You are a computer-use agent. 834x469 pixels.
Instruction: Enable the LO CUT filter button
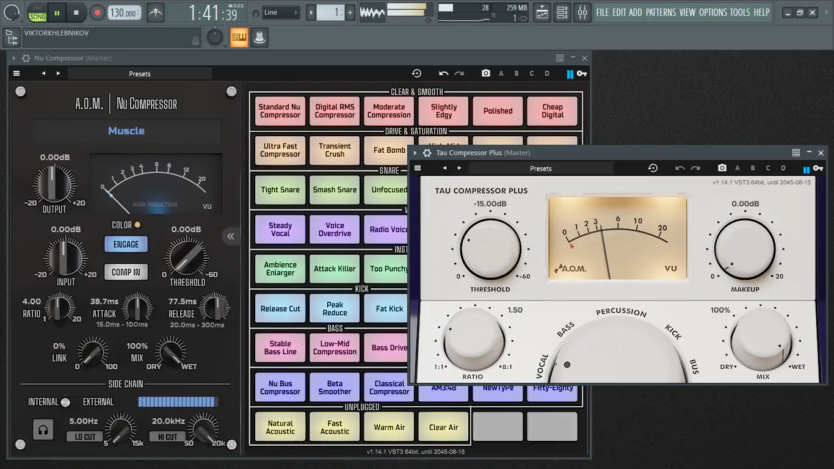pos(85,437)
